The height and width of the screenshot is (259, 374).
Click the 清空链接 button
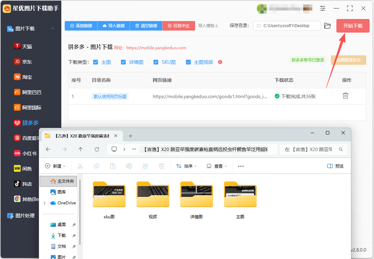[x=146, y=26]
